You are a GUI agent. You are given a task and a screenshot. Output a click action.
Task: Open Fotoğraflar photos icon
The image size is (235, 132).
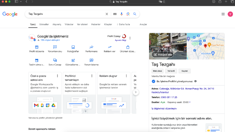(x=73, y=47)
